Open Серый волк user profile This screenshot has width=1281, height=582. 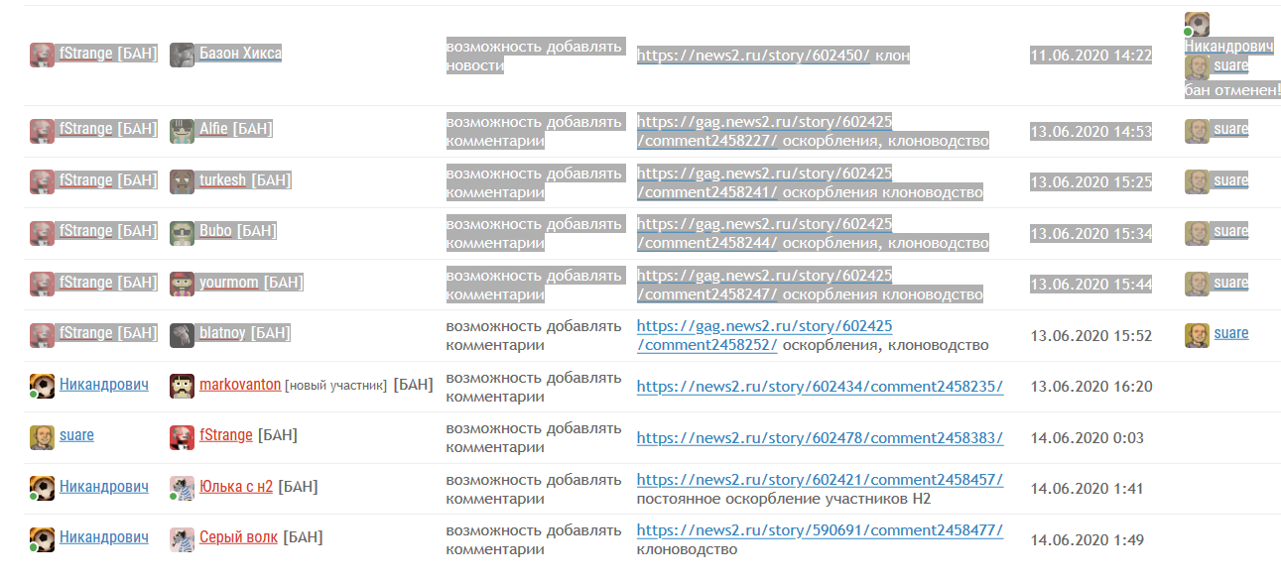click(238, 537)
